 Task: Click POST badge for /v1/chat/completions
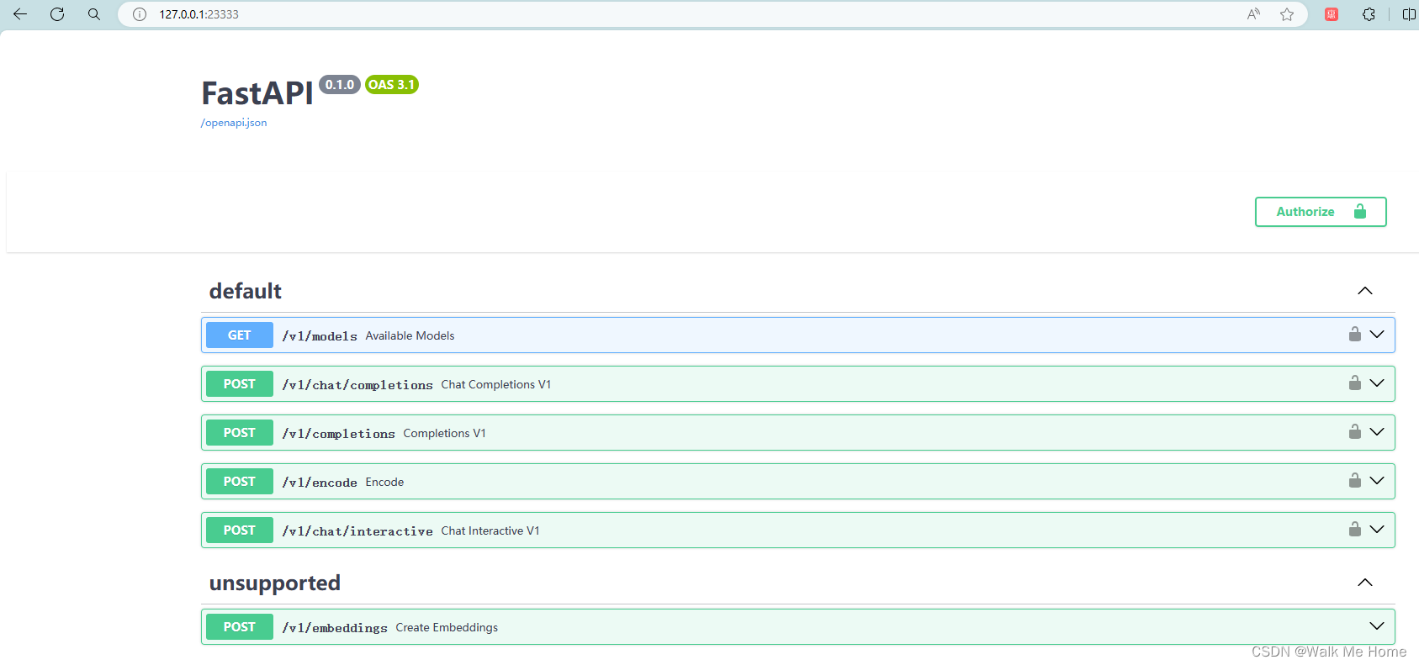click(240, 384)
